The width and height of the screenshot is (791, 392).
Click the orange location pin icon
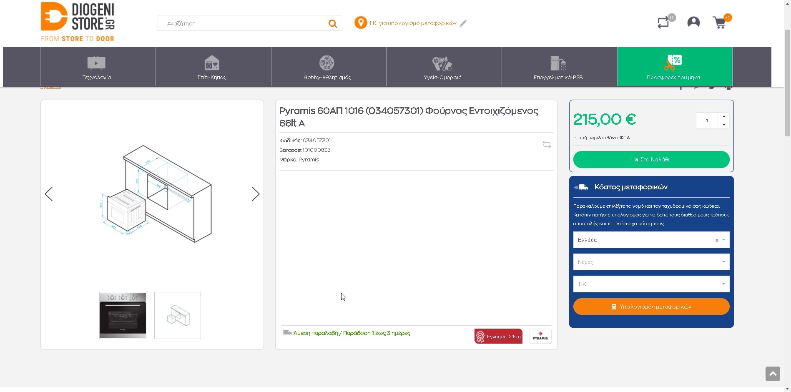click(360, 23)
